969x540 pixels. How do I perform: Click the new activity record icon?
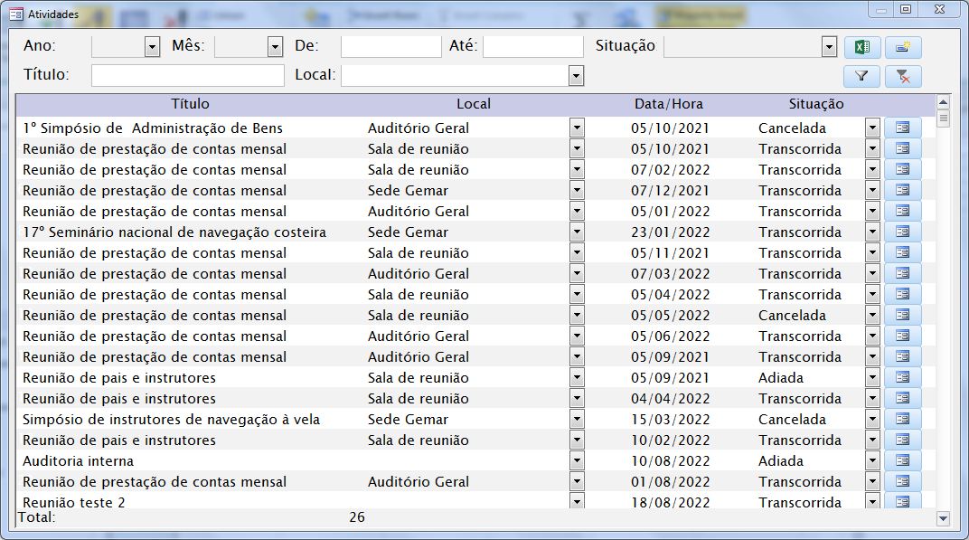click(902, 47)
